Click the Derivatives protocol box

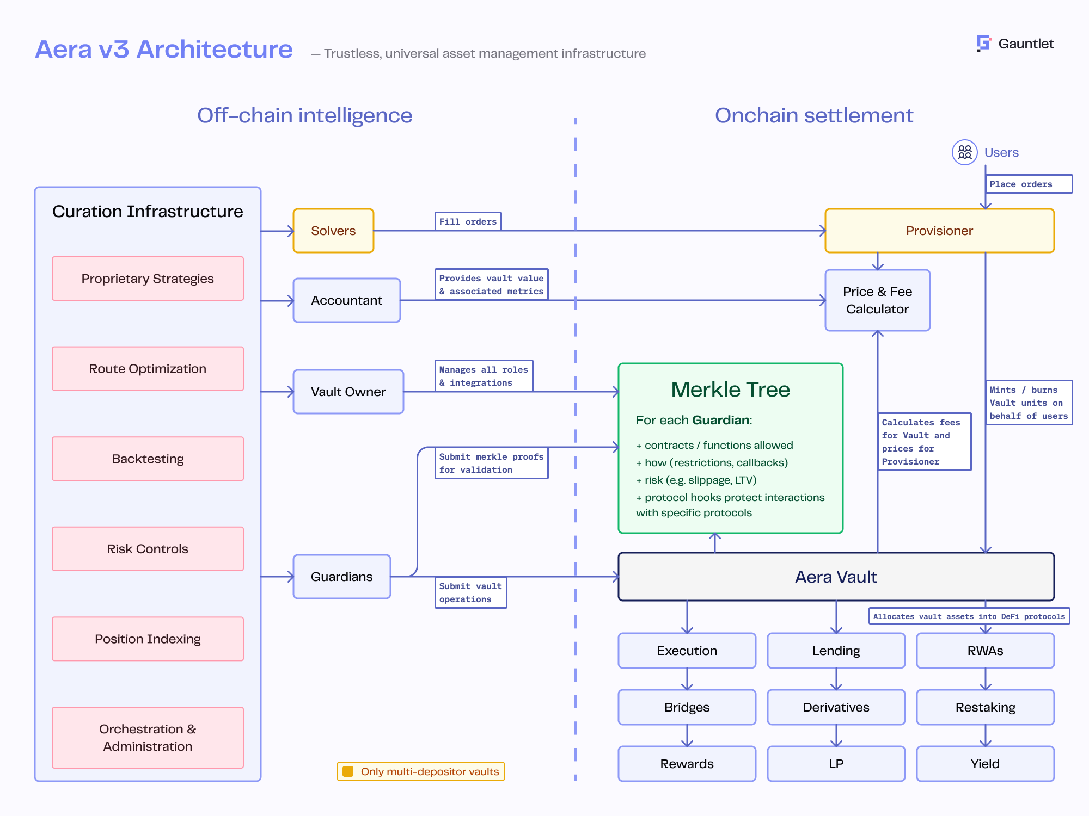[x=836, y=707]
